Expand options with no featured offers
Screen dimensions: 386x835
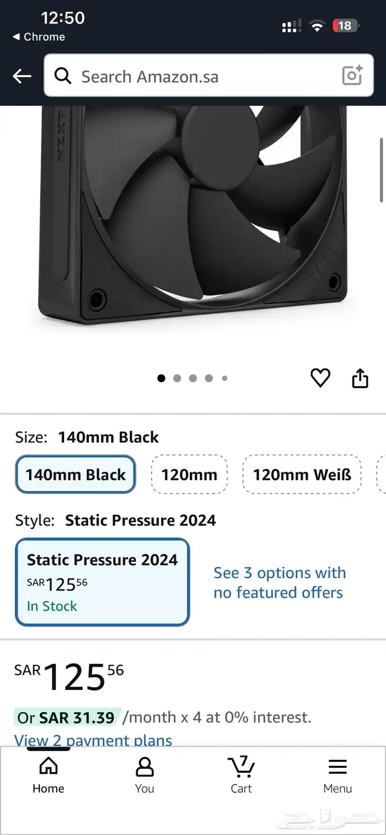tap(279, 583)
